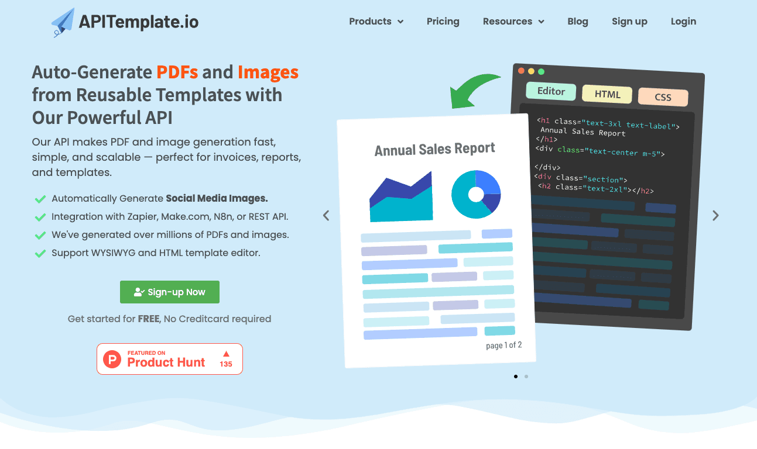
Task: Expand the chevron next to Products
Action: 401,22
